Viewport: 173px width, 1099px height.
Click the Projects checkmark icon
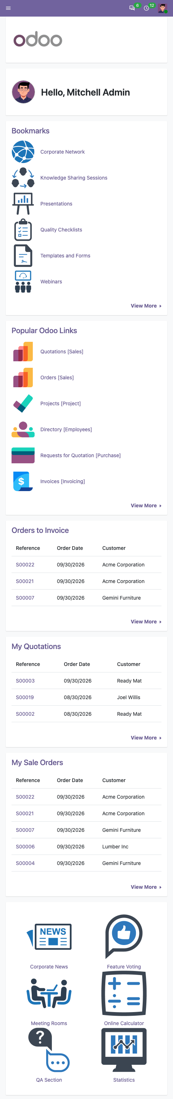coord(23,403)
